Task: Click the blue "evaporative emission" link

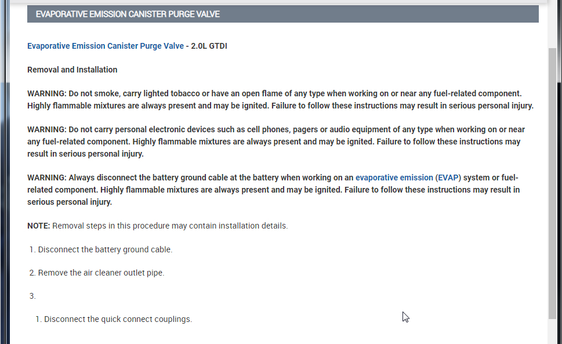Action: (x=394, y=178)
